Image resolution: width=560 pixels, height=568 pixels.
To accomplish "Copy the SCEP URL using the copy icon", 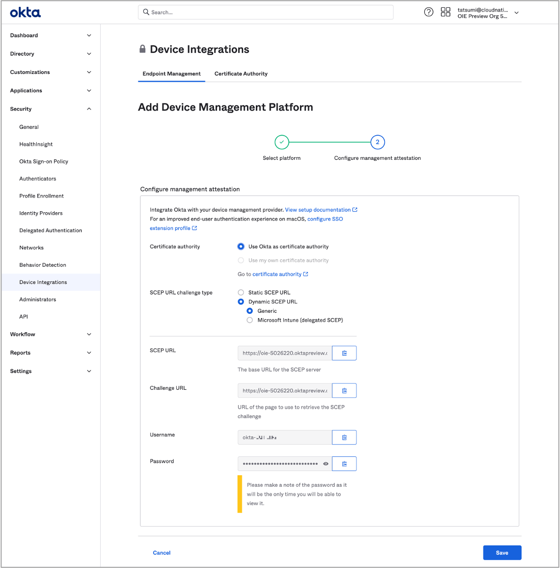I will 344,353.
